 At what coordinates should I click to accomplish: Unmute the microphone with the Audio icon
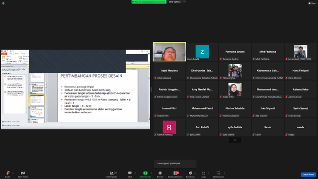pyautogui.click(x=8, y=173)
